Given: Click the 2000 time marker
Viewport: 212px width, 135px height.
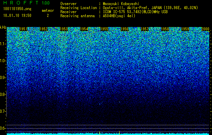Looking at the screenshot, I should click(x=205, y=29).
